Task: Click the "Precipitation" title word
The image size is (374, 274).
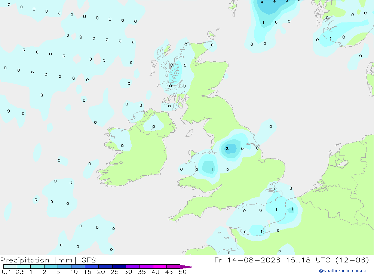Action: pos(25,260)
